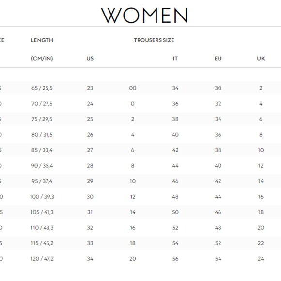
Task: Click UK size 24 cell
Action: tap(261, 259)
